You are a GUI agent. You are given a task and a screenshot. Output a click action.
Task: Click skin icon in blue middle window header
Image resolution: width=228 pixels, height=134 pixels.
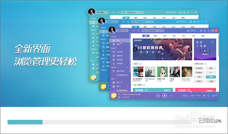(x=190, y=22)
